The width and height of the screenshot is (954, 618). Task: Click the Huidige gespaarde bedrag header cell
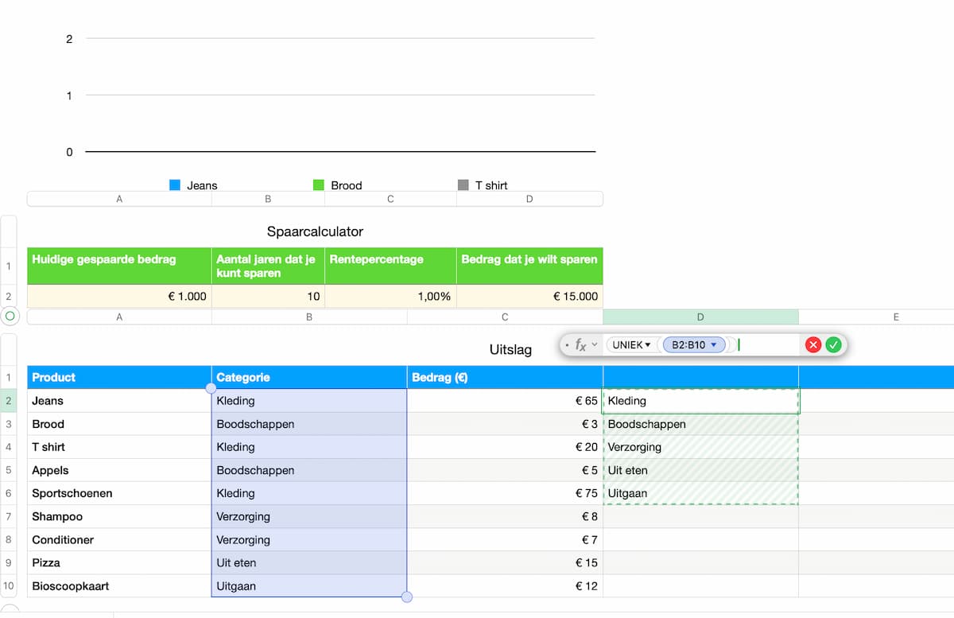(x=119, y=266)
